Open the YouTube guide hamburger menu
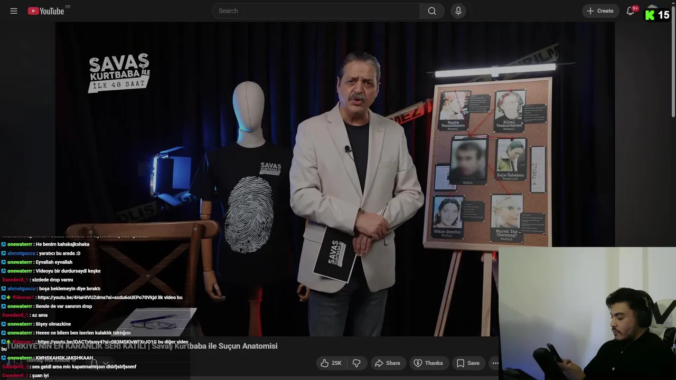The height and width of the screenshot is (380, 676). click(x=14, y=11)
